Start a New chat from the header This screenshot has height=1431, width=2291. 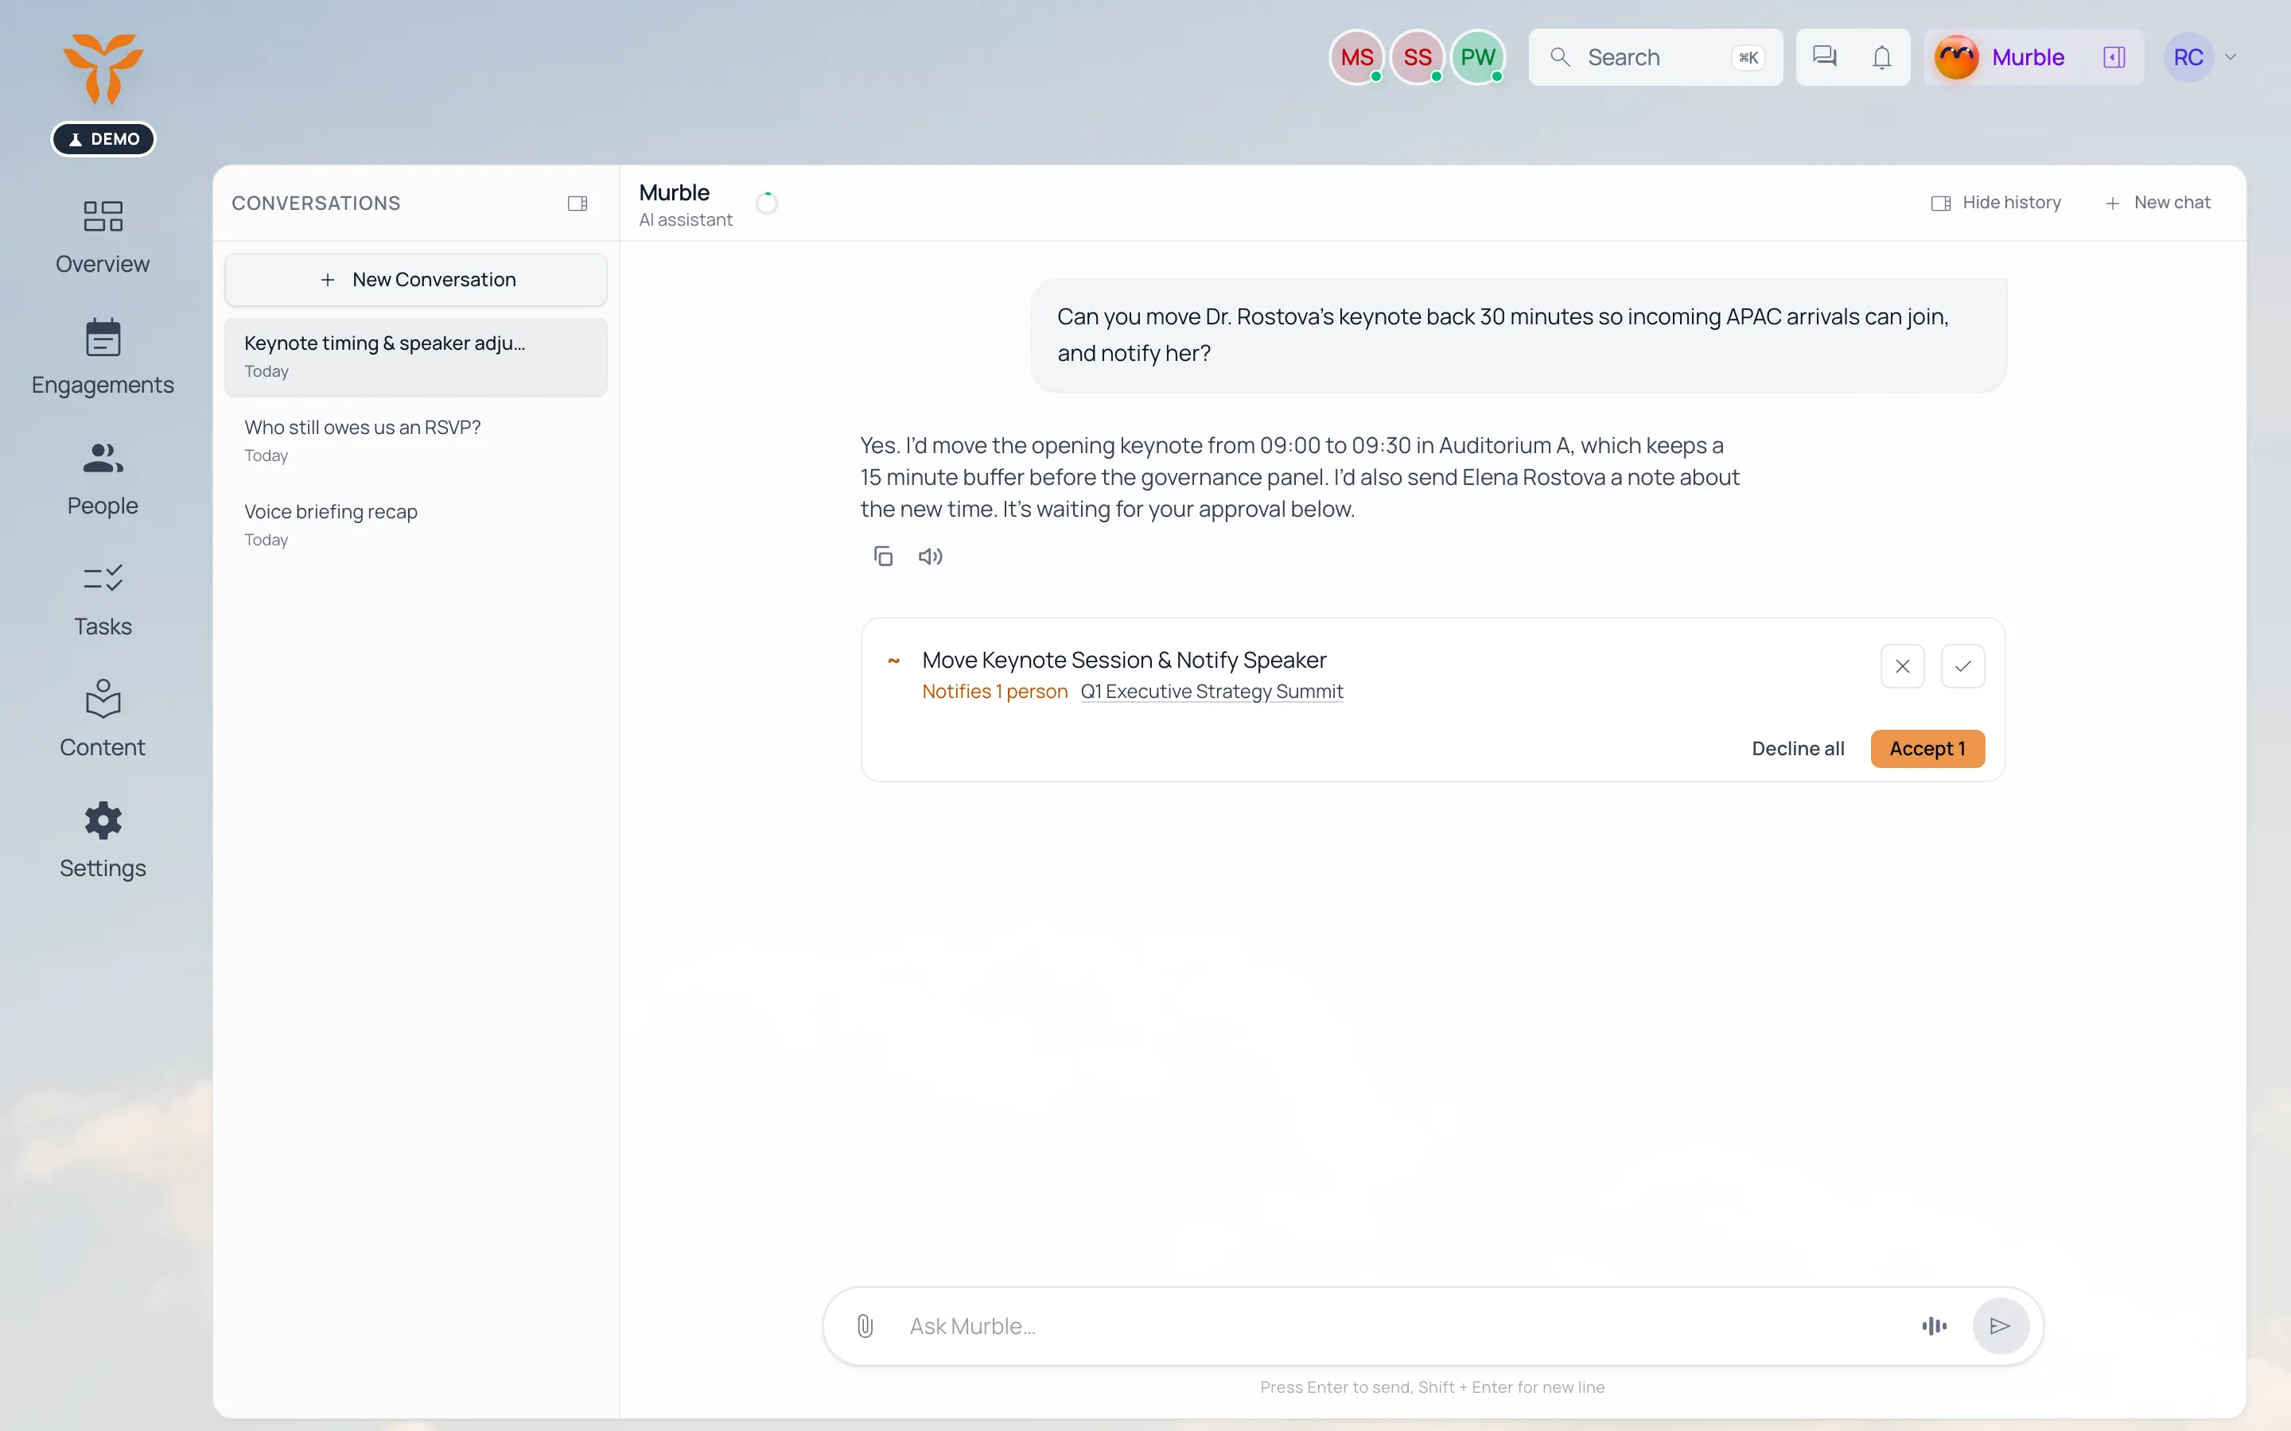click(x=2157, y=203)
